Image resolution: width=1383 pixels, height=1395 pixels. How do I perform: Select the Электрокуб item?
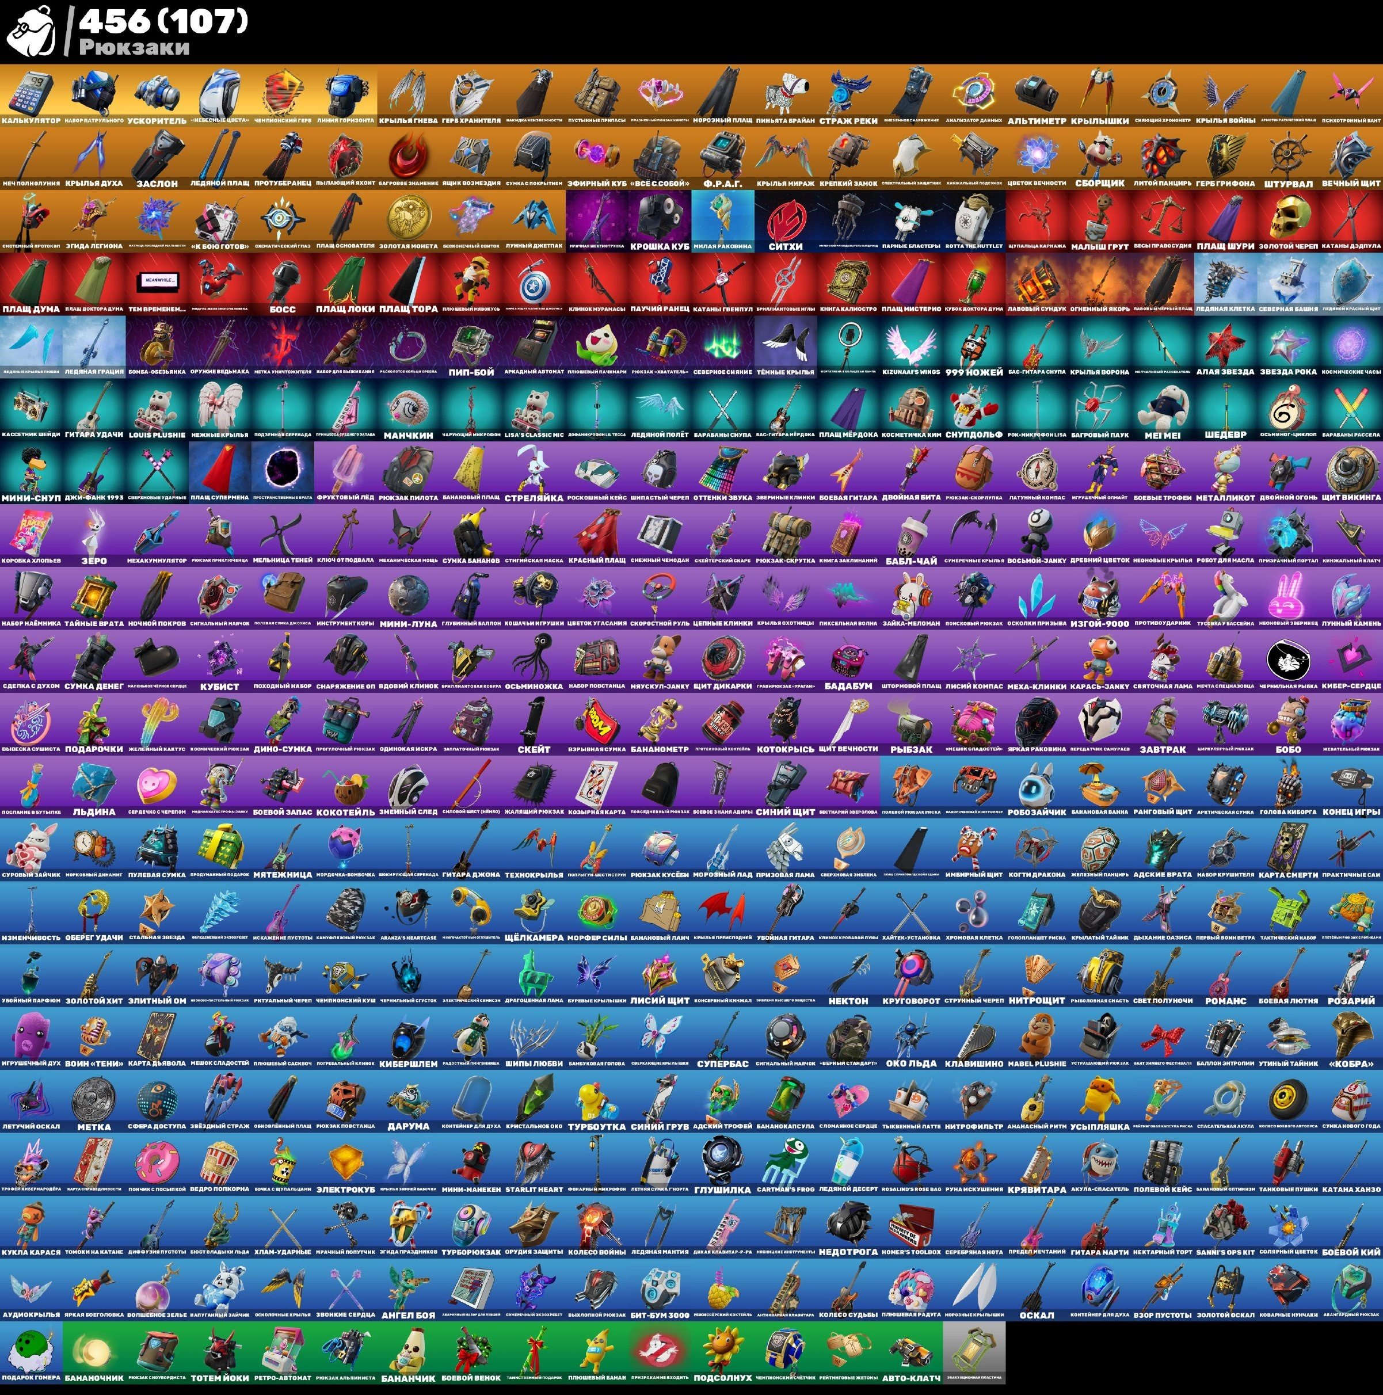[x=345, y=1164]
